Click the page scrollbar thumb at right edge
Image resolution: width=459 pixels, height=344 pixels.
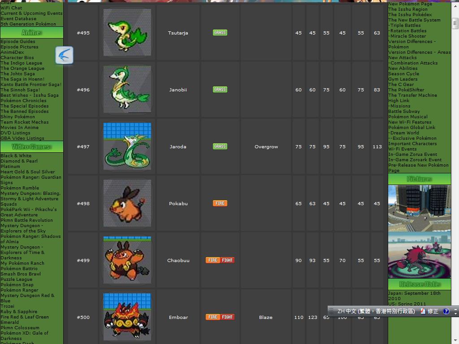[x=455, y=23]
